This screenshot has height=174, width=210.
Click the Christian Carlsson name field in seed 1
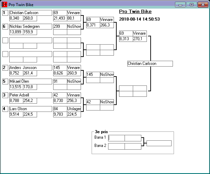(31, 13)
